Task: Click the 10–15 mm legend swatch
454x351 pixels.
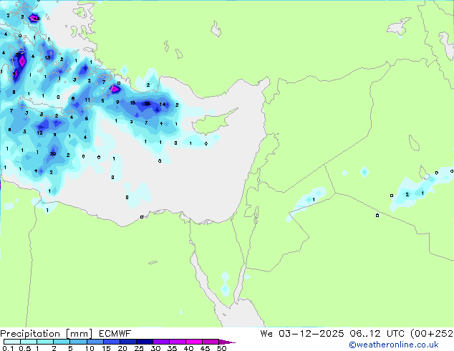Action: (x=95, y=342)
